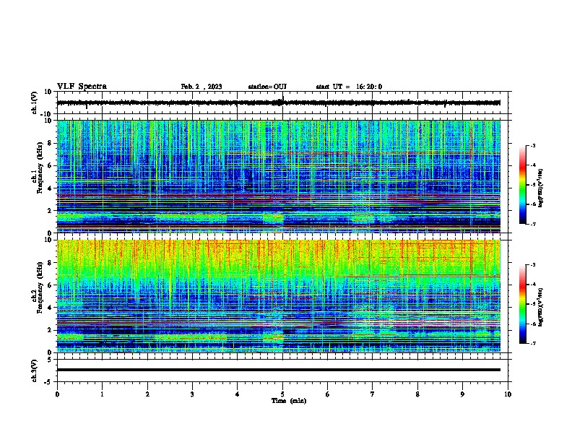
Task: Click the 'station=OUJ' label
Action: [x=267, y=87]
